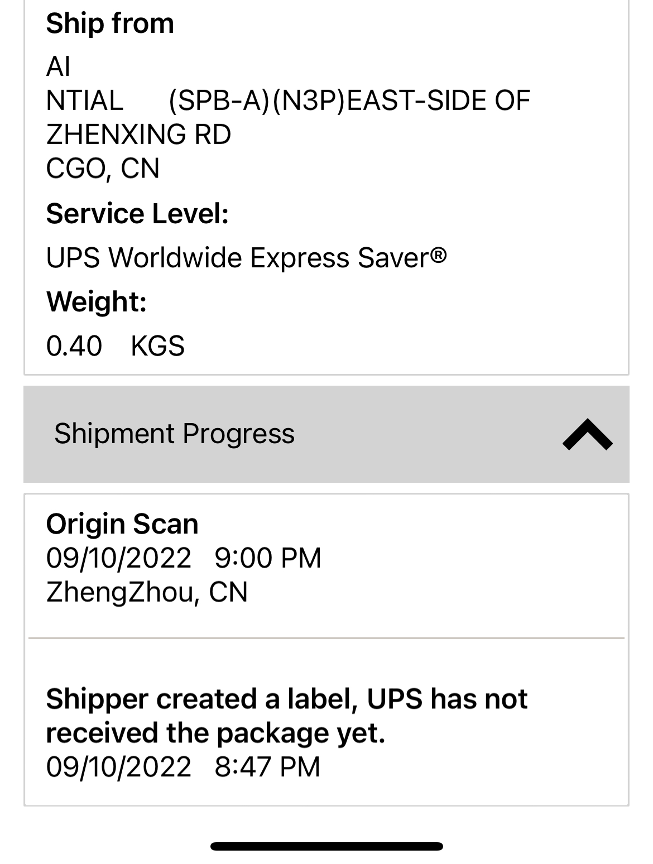This screenshot has width=653, height=864.
Task: Tap the registered trademark symbol
Action: tap(439, 255)
